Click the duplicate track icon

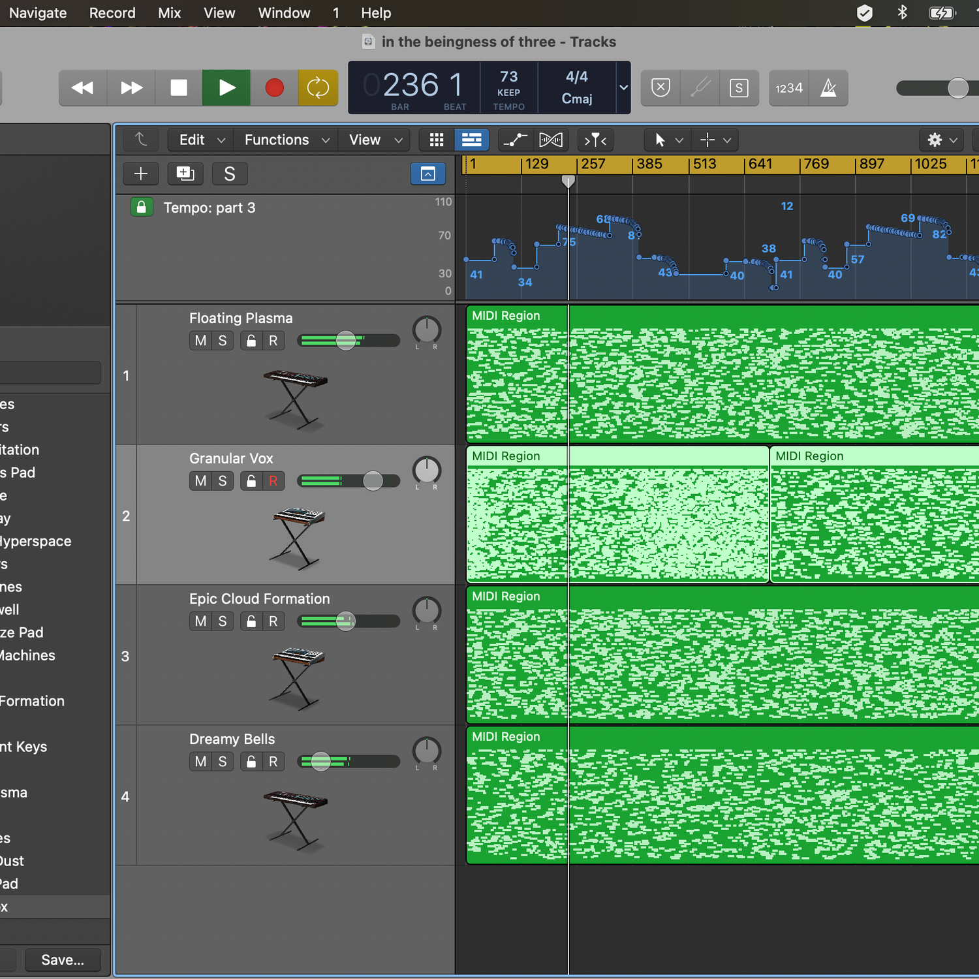pyautogui.click(x=185, y=174)
